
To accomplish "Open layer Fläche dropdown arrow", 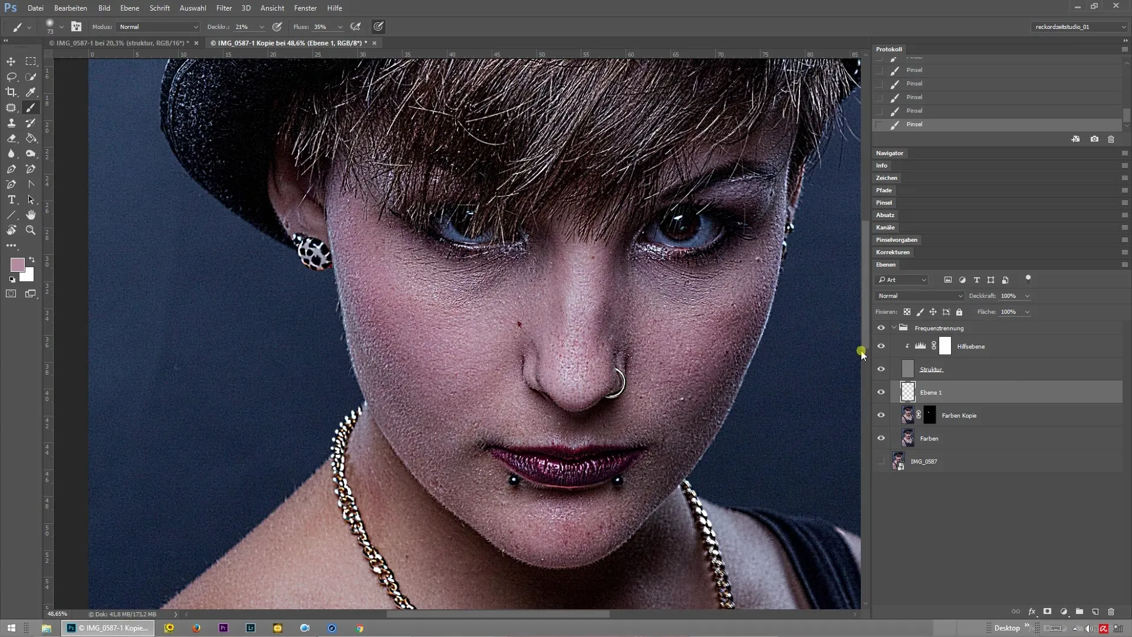I will pos(1027,312).
